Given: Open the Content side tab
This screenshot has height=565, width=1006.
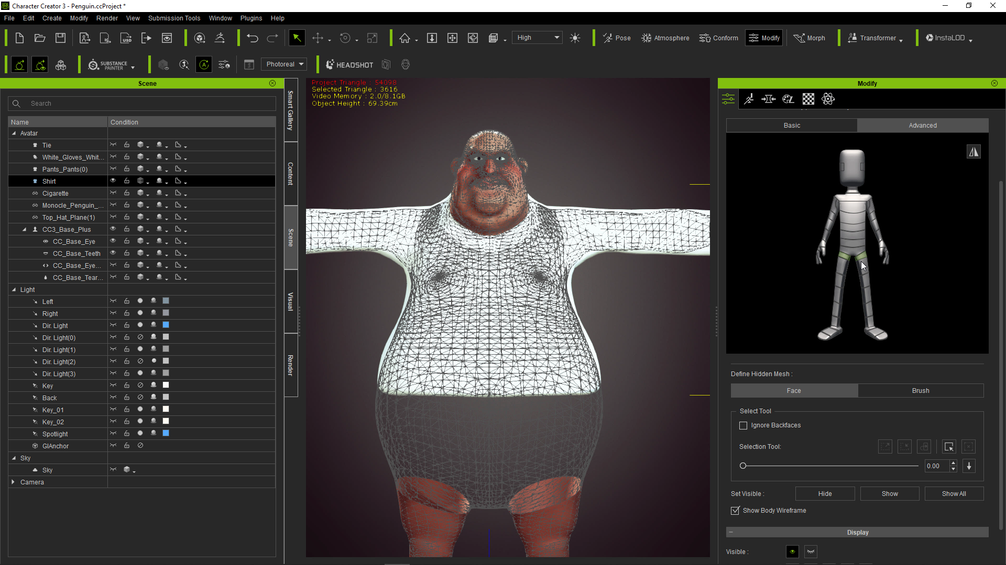Looking at the screenshot, I should pos(291,174).
